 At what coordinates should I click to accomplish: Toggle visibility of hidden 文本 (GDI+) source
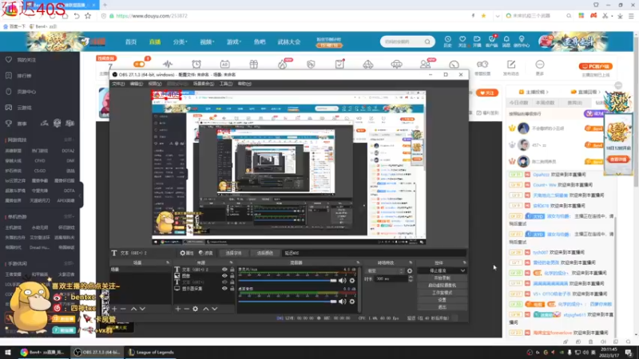click(x=224, y=282)
